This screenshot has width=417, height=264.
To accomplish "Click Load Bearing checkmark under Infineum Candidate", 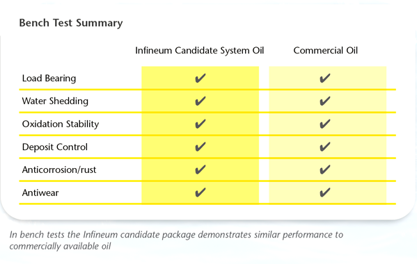I will click(x=200, y=79).
